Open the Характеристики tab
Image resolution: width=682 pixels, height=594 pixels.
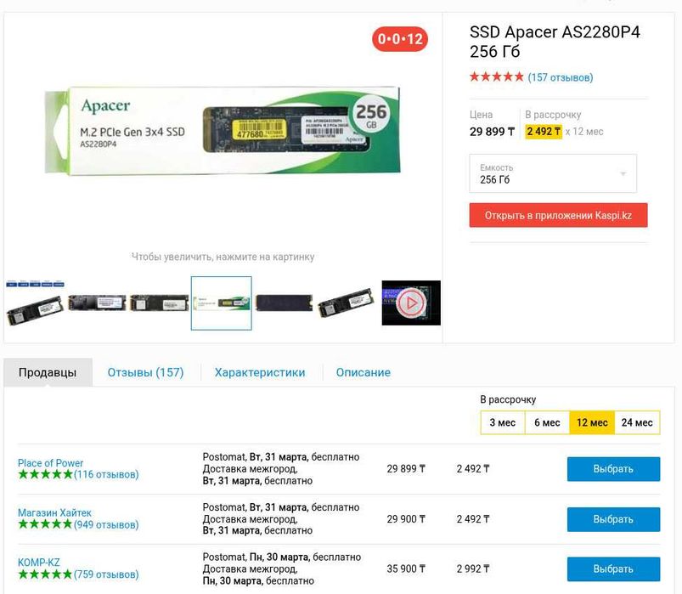(x=260, y=372)
